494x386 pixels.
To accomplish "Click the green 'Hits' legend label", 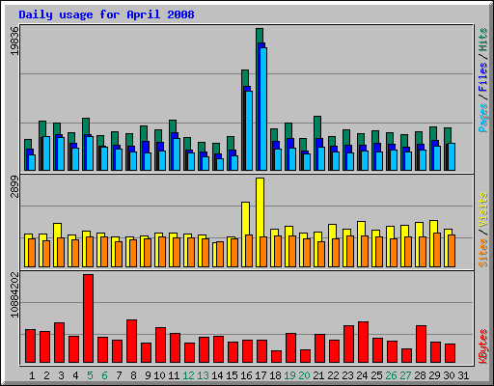I will click(x=482, y=40).
